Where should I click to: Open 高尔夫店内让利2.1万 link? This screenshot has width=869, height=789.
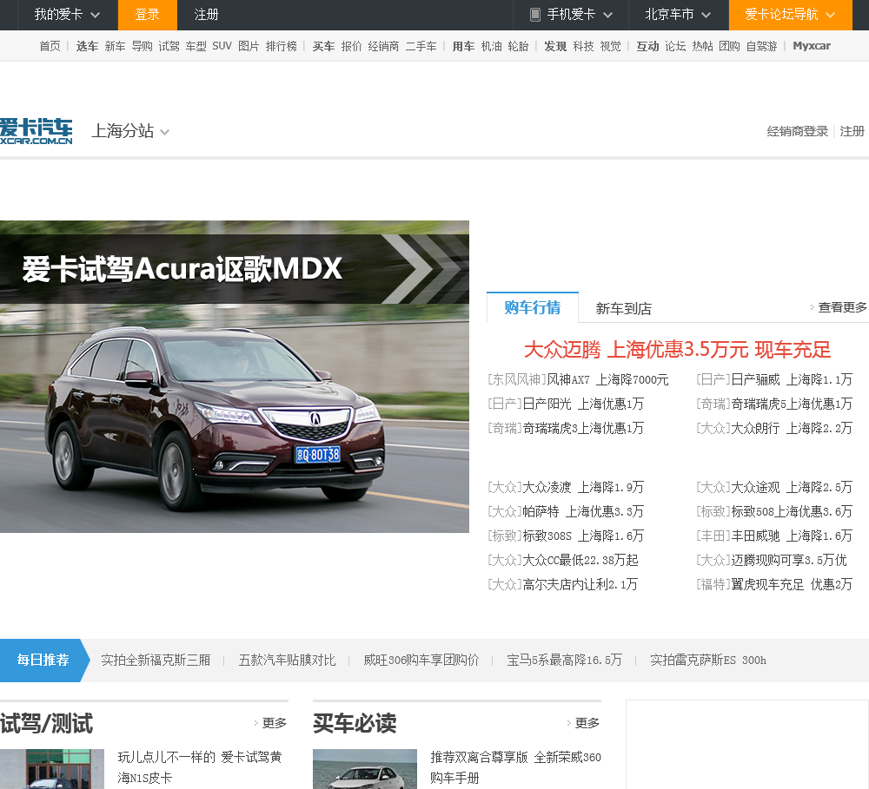pos(580,585)
